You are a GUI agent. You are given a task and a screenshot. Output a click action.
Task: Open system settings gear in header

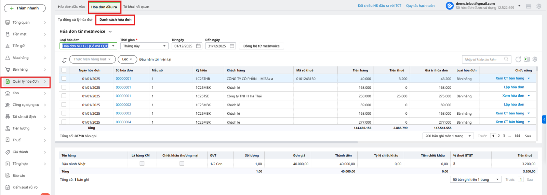pyautogui.click(x=539, y=6)
